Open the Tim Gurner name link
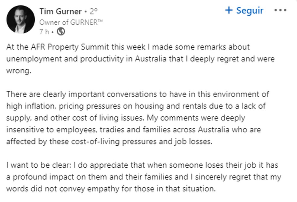 tap(60, 11)
